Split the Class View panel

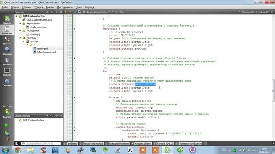[56, 116]
